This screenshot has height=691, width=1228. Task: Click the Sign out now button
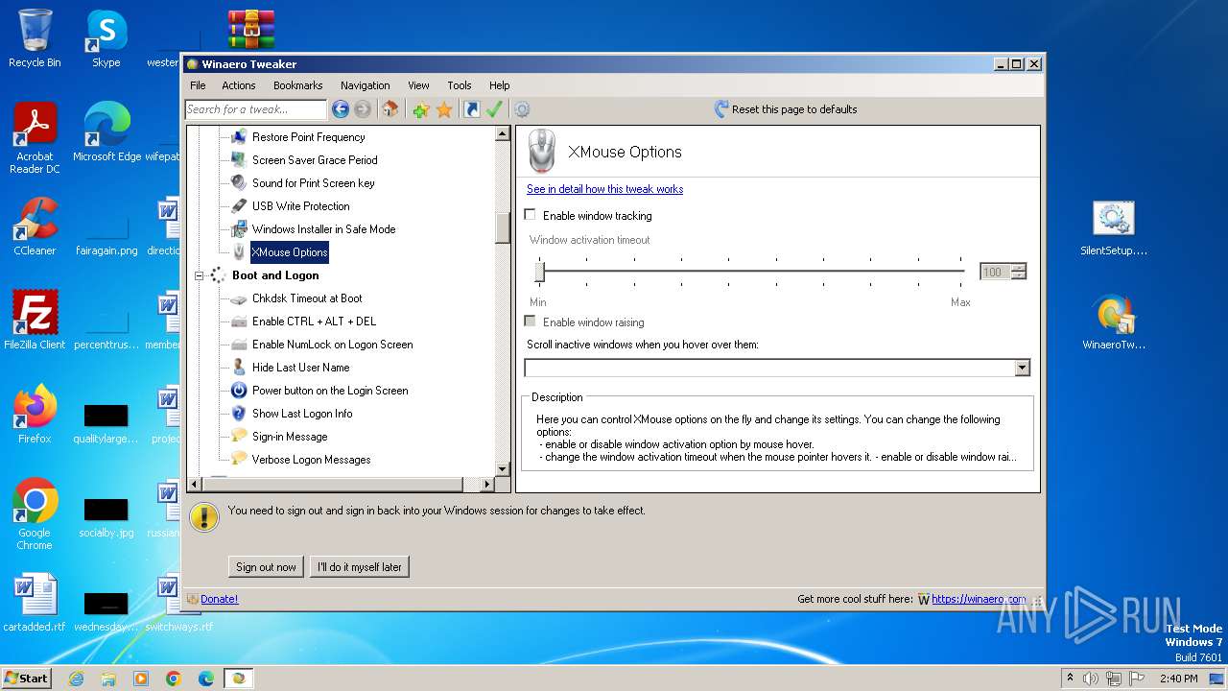[267, 567]
